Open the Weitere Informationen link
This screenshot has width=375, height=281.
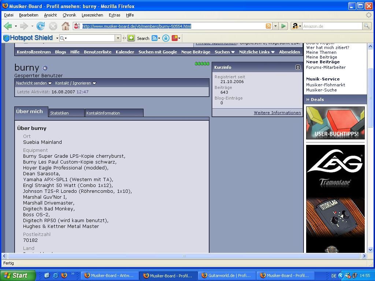(278, 113)
